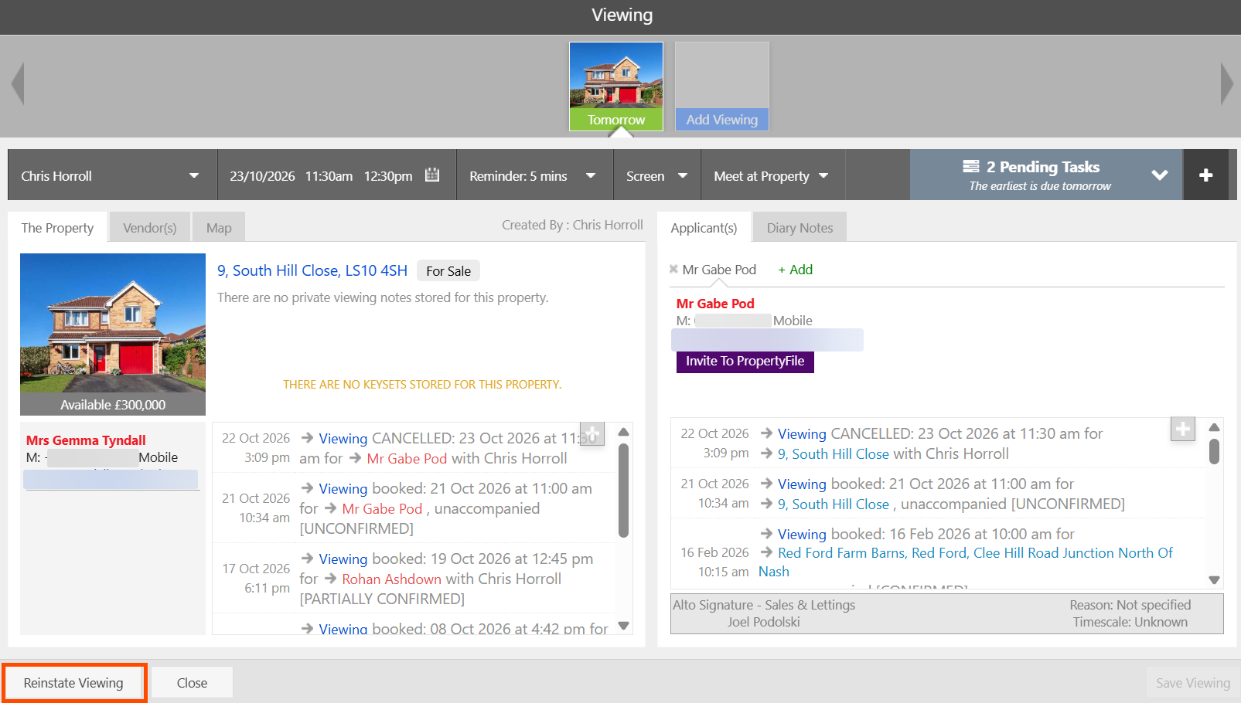Switch to the Diary Notes tab

[799, 228]
